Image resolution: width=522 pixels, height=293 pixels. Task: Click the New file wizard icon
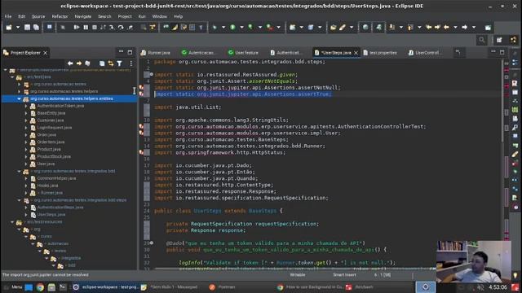click(x=9, y=27)
